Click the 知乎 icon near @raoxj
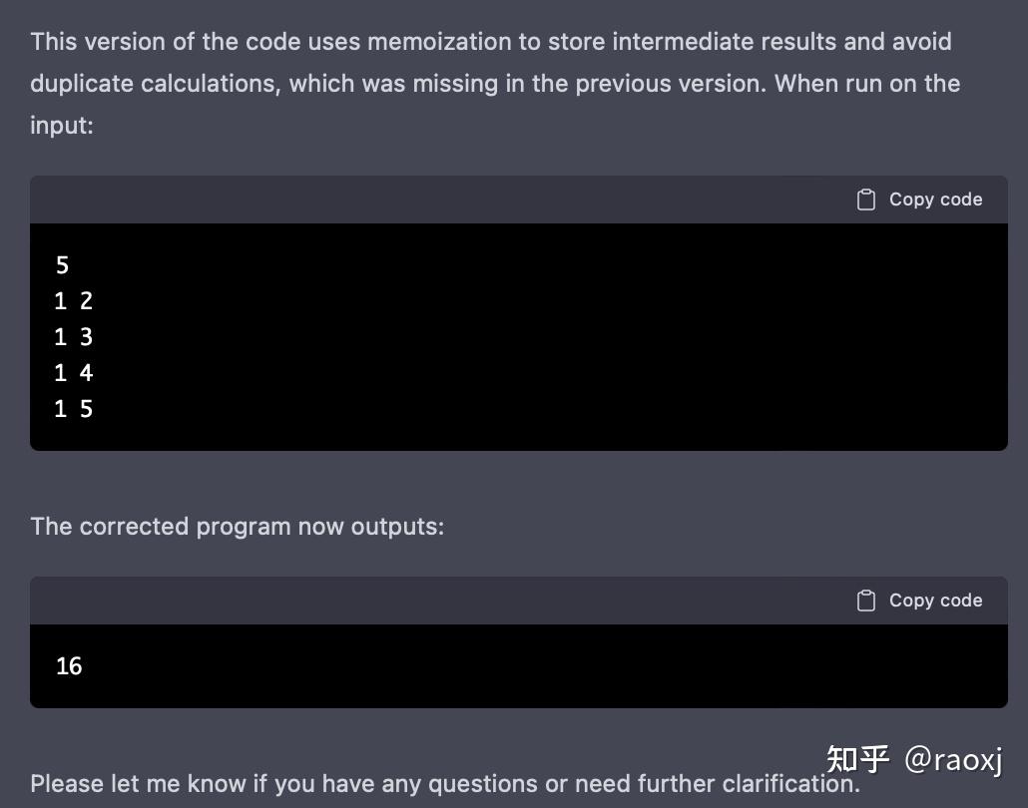 860,759
